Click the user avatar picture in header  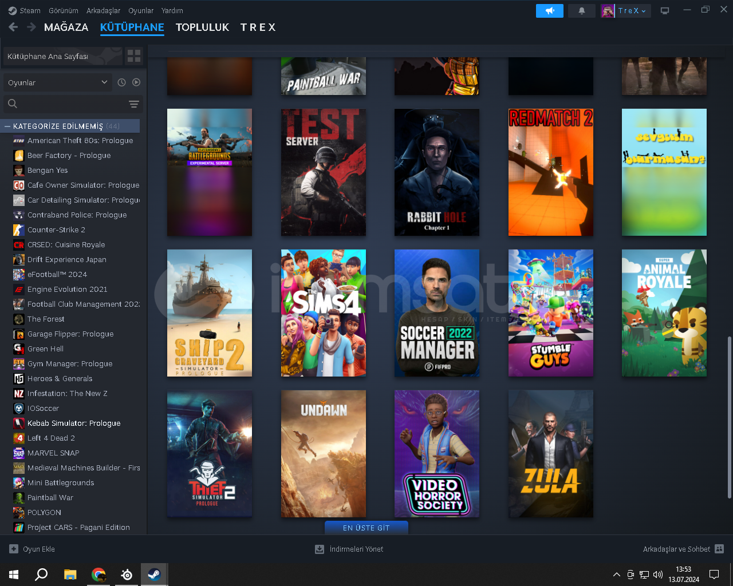(608, 11)
